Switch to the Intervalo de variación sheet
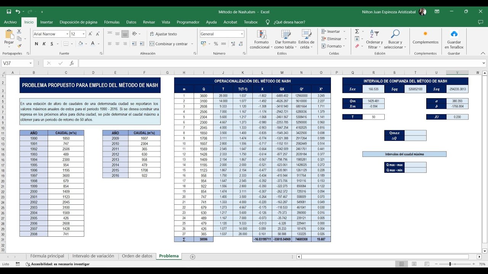The image size is (488, 274). tap(93, 256)
